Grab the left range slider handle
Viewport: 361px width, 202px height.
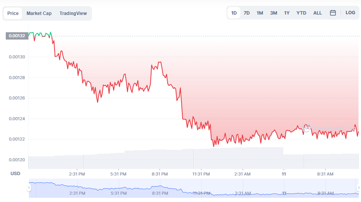pos(29,188)
